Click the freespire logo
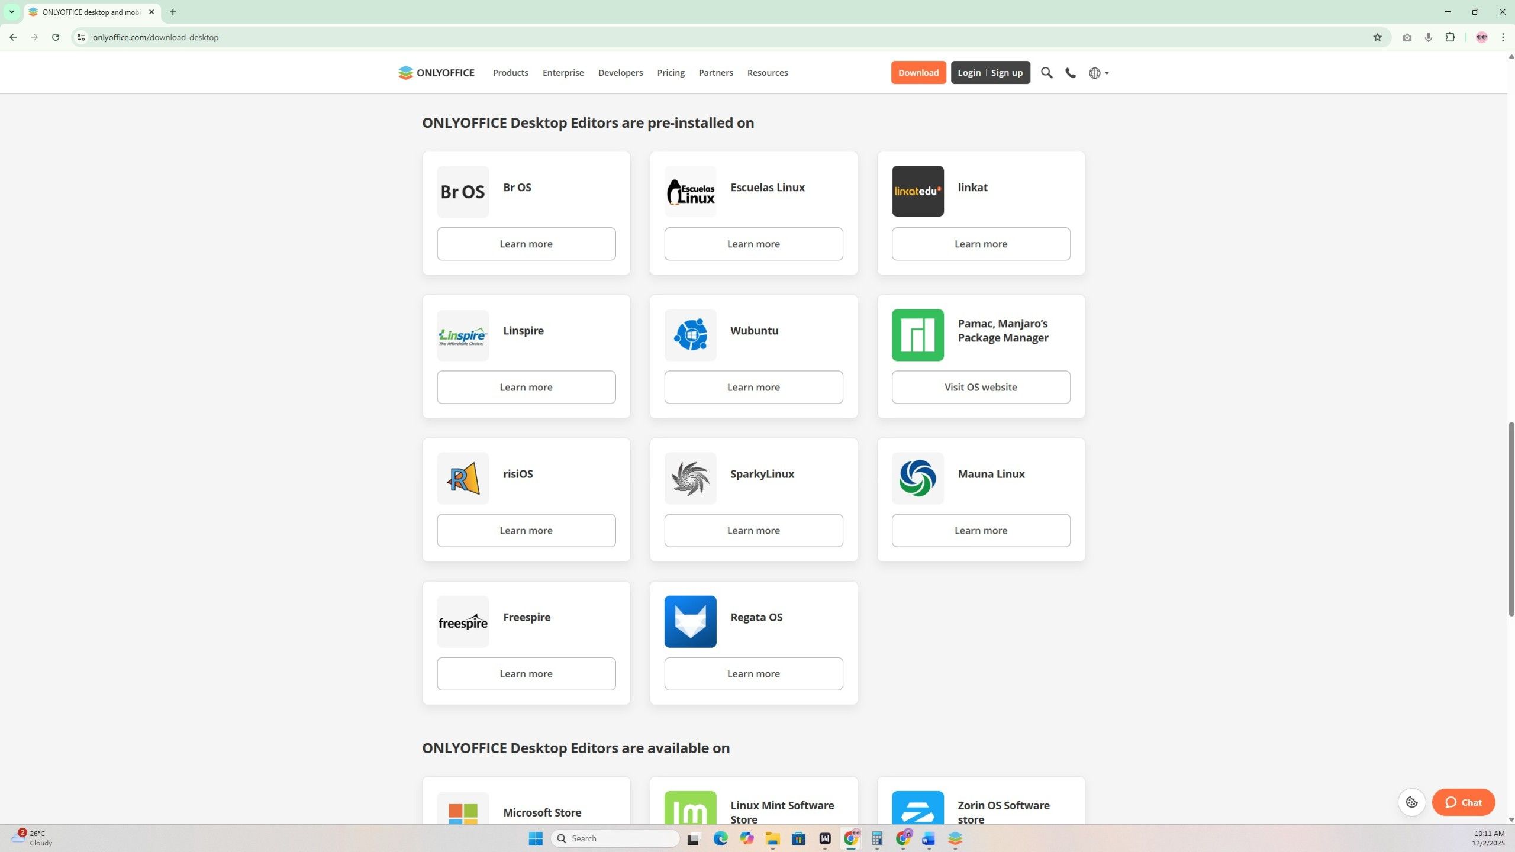Screen dimensions: 1515x852 pyautogui.click(x=463, y=621)
